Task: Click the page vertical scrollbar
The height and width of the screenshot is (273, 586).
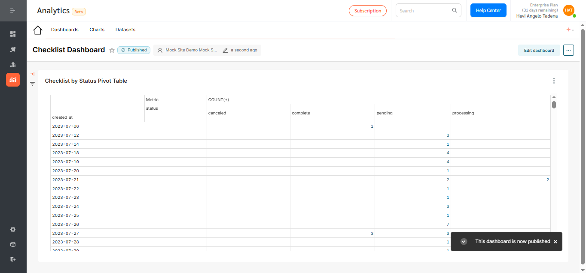Action: pyautogui.click(x=583, y=146)
